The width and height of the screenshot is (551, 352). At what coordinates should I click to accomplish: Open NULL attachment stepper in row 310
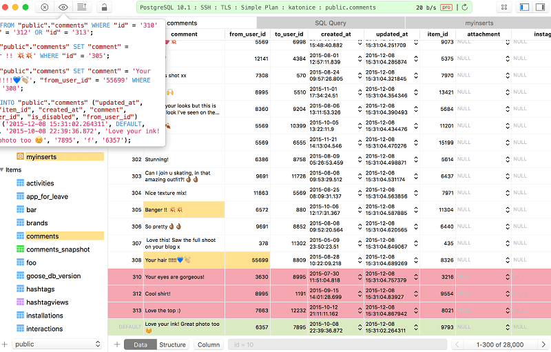pos(508,277)
